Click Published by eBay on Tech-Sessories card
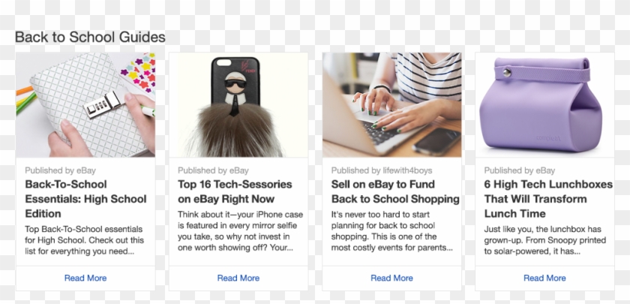 pyautogui.click(x=213, y=170)
